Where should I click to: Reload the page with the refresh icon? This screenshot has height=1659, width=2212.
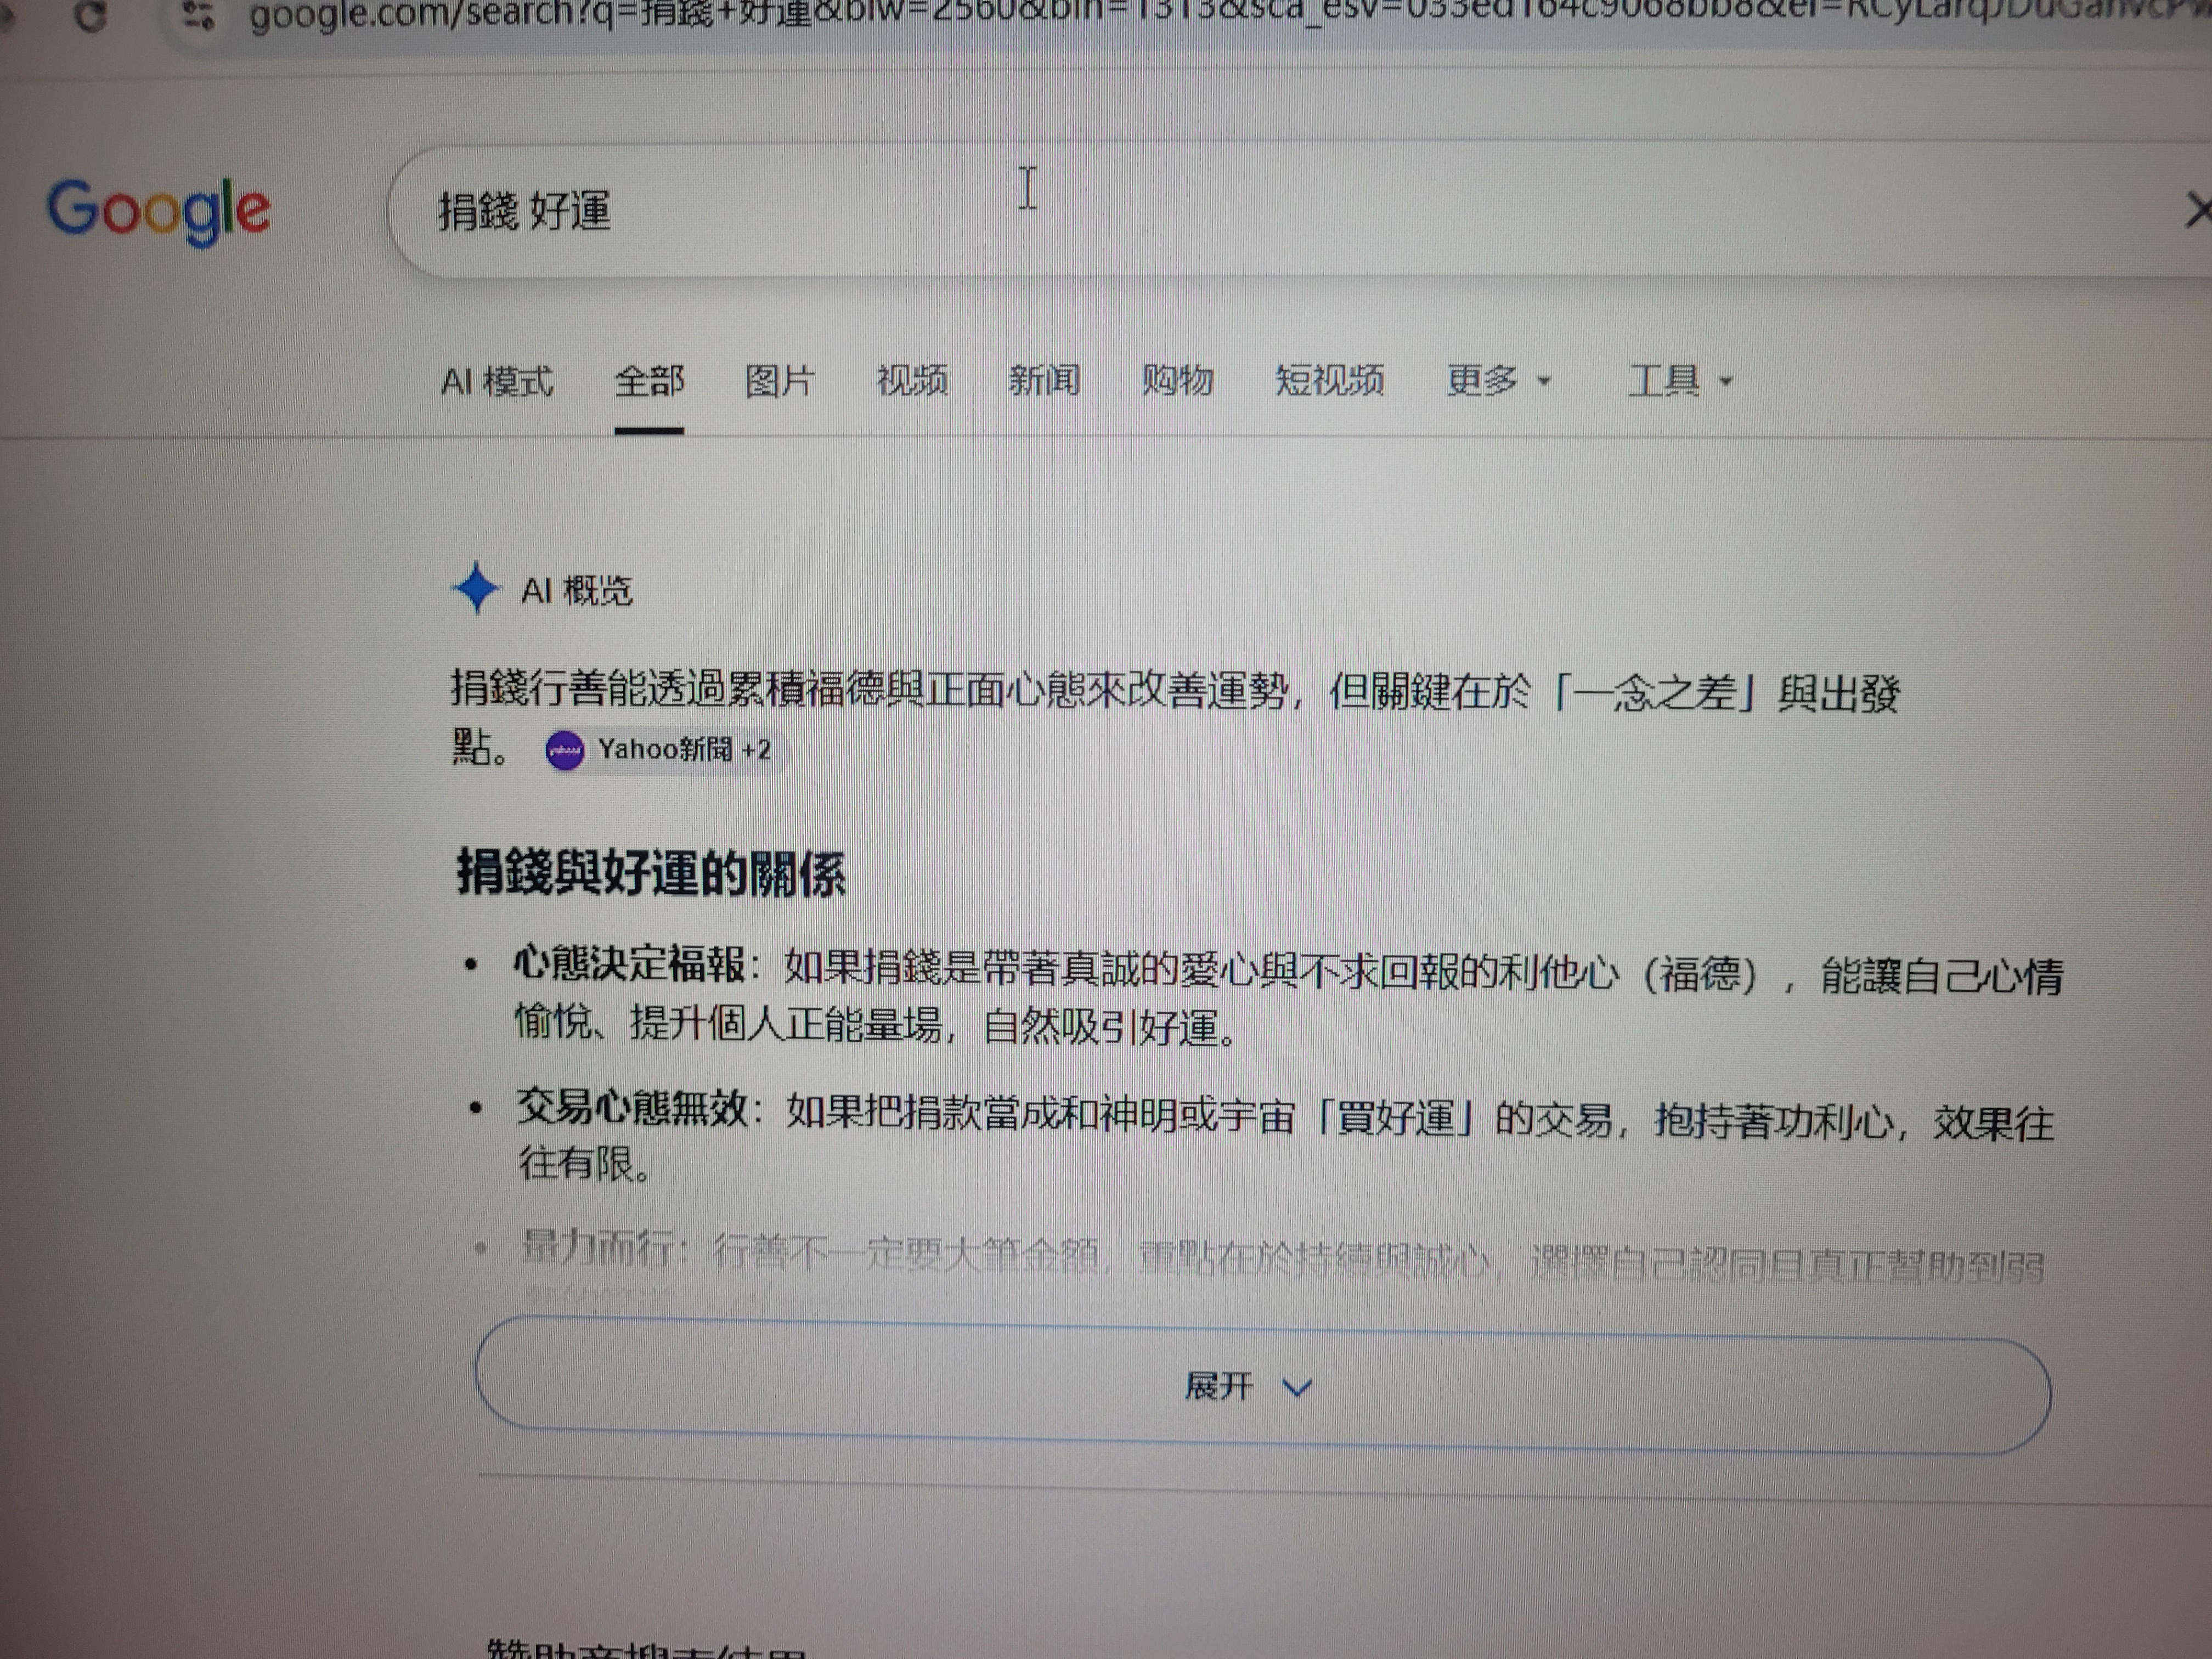(x=91, y=16)
